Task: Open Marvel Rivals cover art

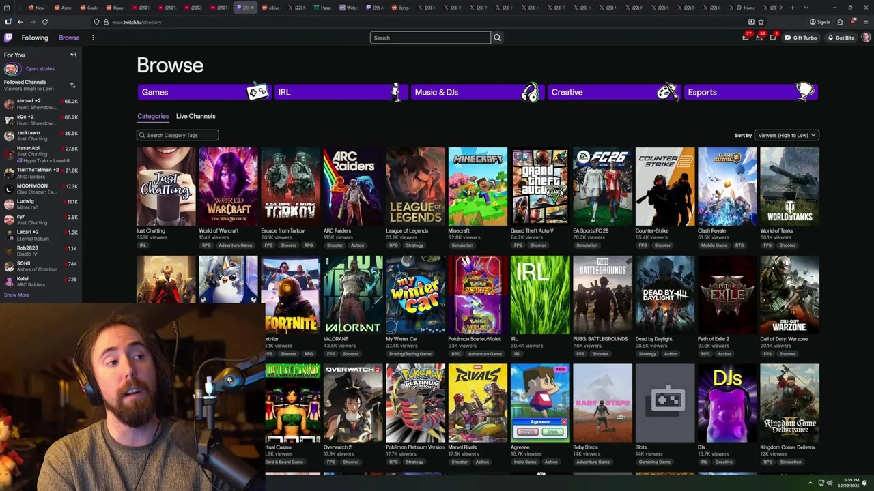Action: point(478,403)
